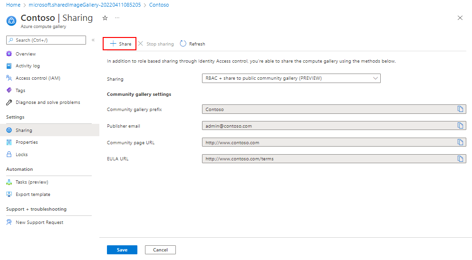This screenshot has height=260, width=472.
Task: Click the Community page URL field
Action: pyautogui.click(x=334, y=142)
